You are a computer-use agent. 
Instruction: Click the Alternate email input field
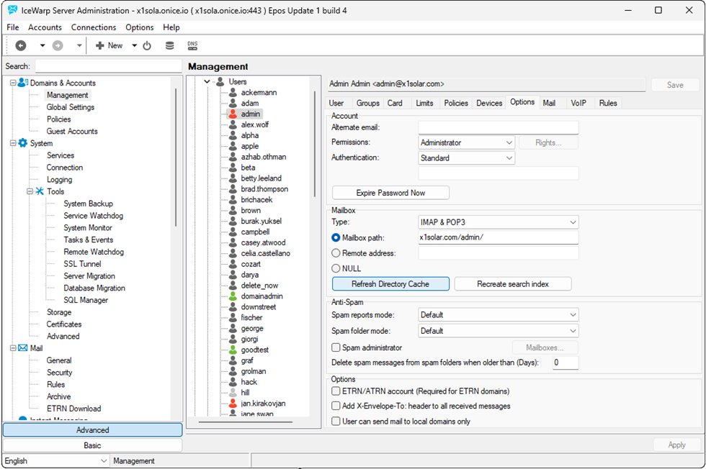click(499, 127)
